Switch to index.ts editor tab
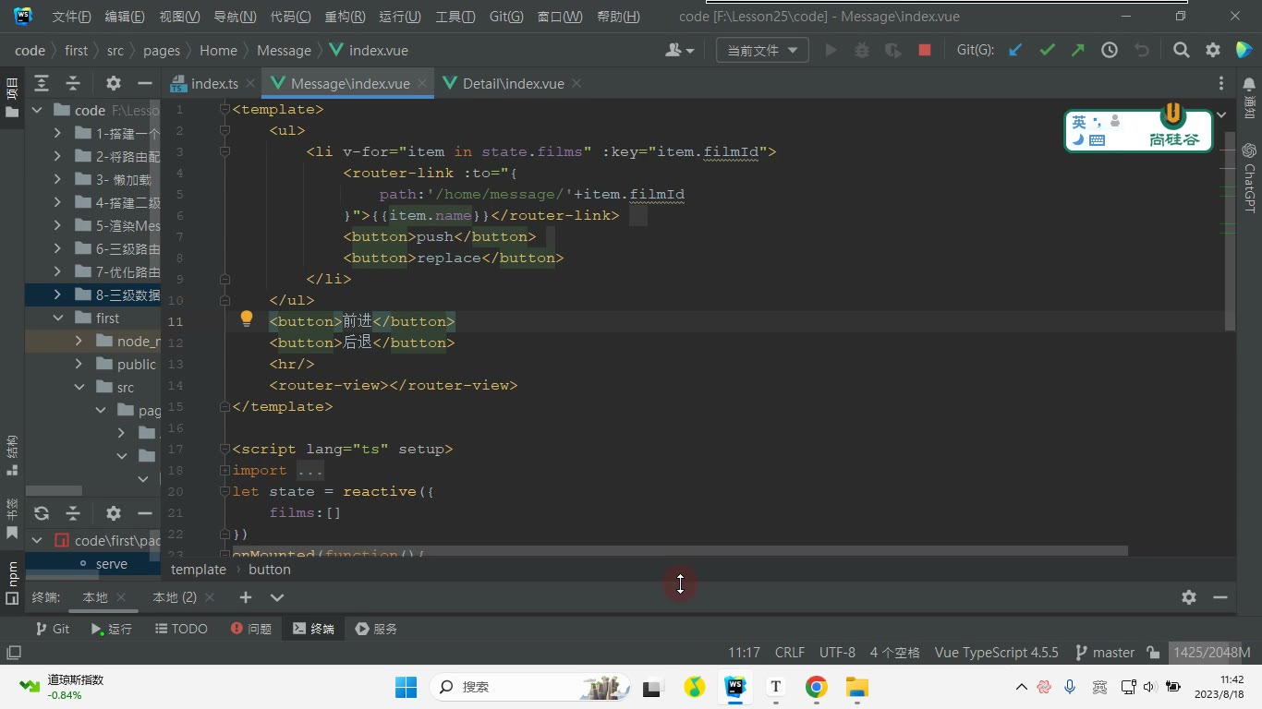 click(214, 83)
